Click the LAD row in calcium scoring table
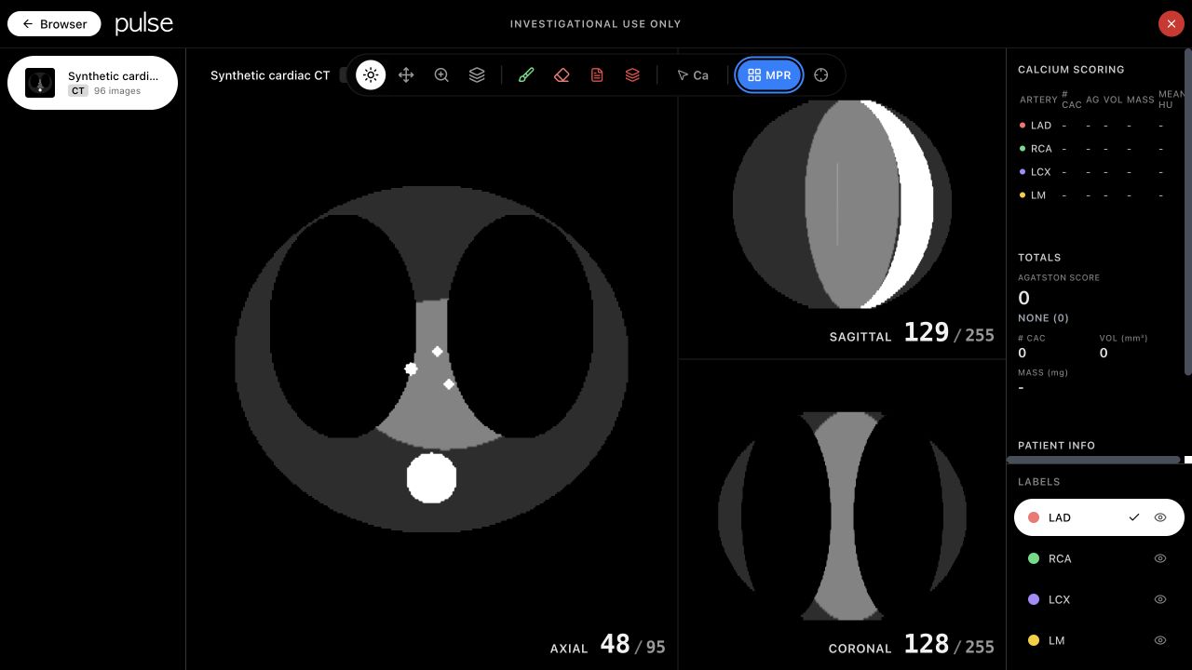 point(1102,126)
